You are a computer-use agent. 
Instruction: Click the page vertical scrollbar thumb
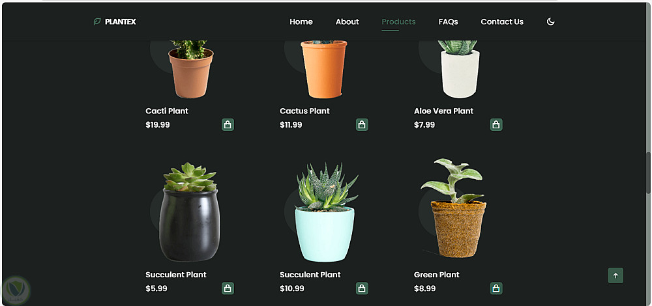tap(648, 173)
